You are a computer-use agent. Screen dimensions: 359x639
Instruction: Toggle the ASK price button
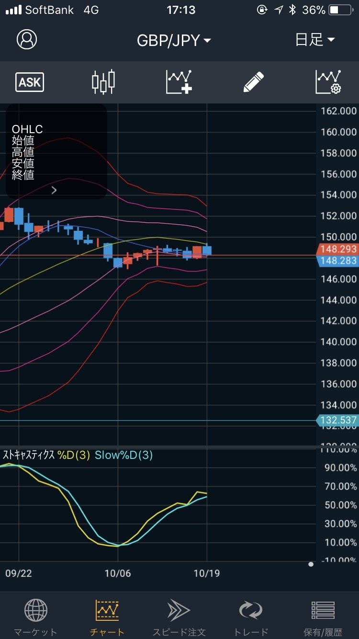(30, 82)
